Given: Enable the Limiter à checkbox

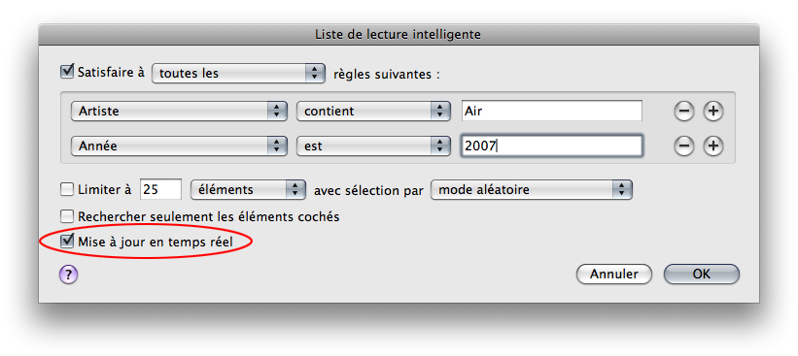Looking at the screenshot, I should 67,190.
